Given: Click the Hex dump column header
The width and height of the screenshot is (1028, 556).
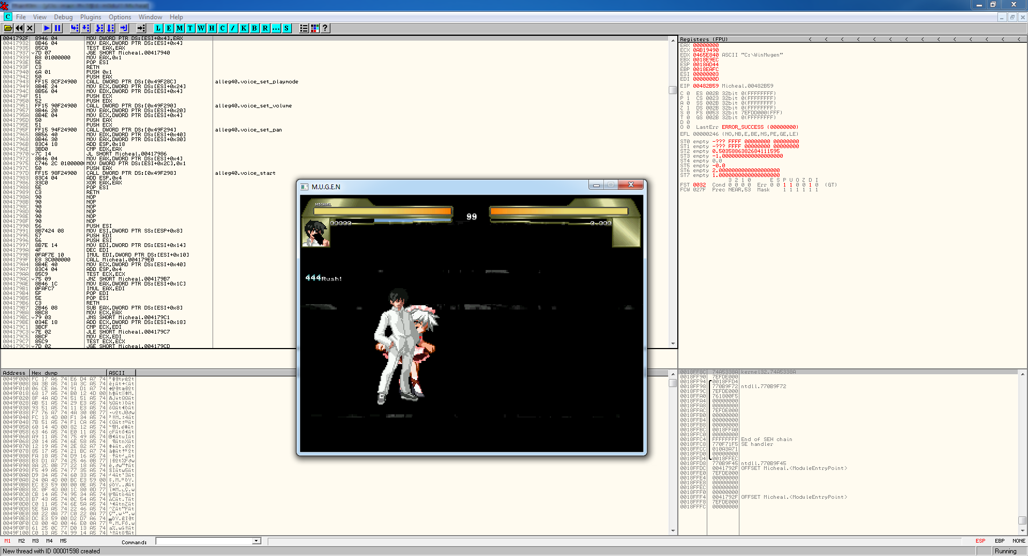Looking at the screenshot, I should (x=68, y=373).
